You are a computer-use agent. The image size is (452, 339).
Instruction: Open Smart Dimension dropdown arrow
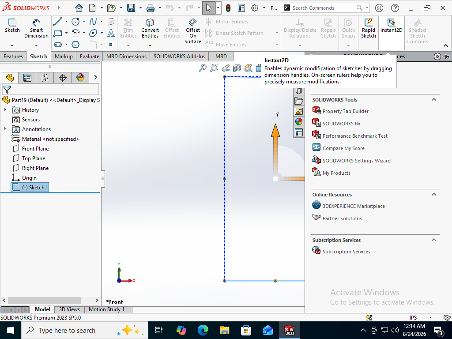(x=36, y=45)
